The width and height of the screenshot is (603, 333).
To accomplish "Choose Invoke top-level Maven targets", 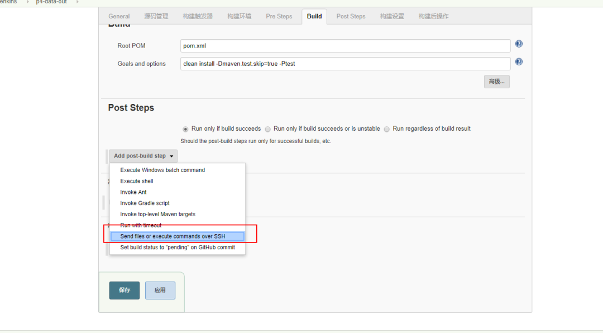I will pyautogui.click(x=178, y=214).
